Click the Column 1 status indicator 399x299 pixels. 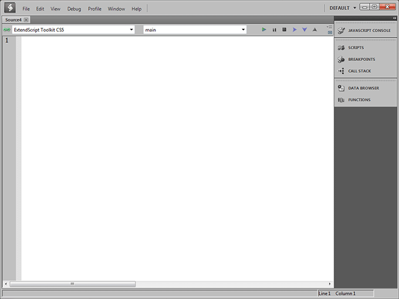[x=345, y=293]
